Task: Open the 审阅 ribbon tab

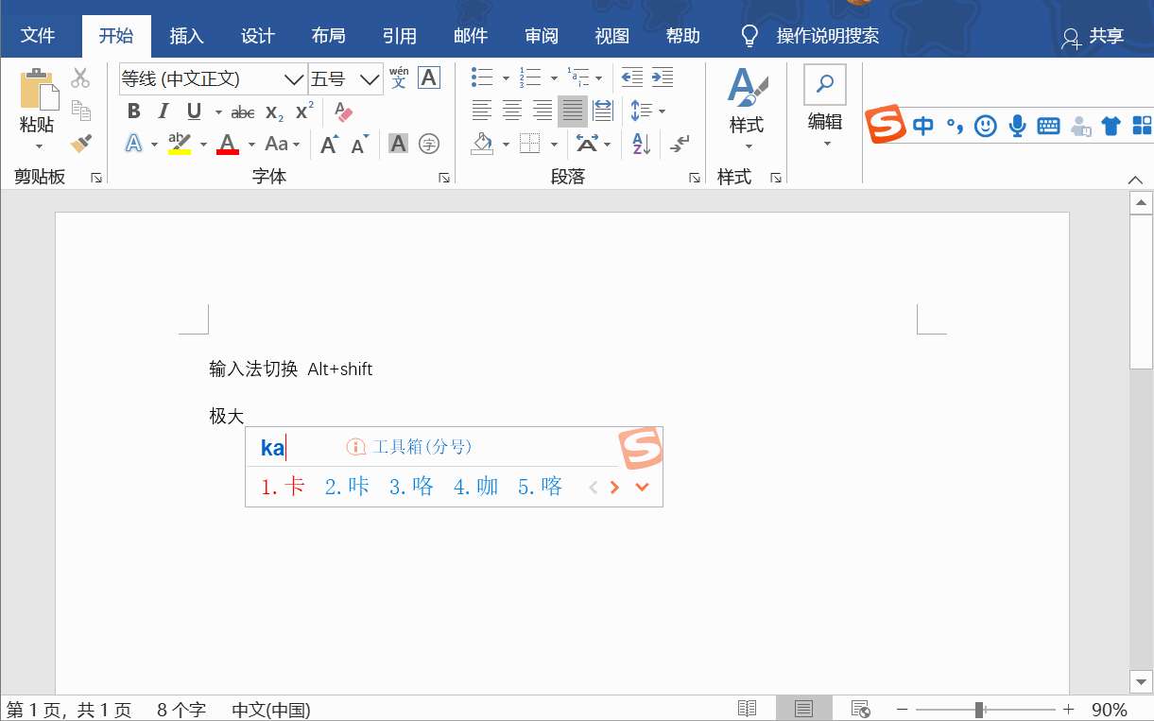Action: (541, 35)
